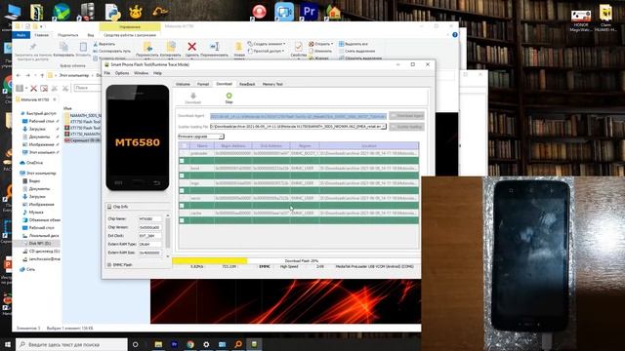The height and width of the screenshot is (351, 625).
Task: Click the Chip Info panel scrollbar
Action: (x=168, y=236)
